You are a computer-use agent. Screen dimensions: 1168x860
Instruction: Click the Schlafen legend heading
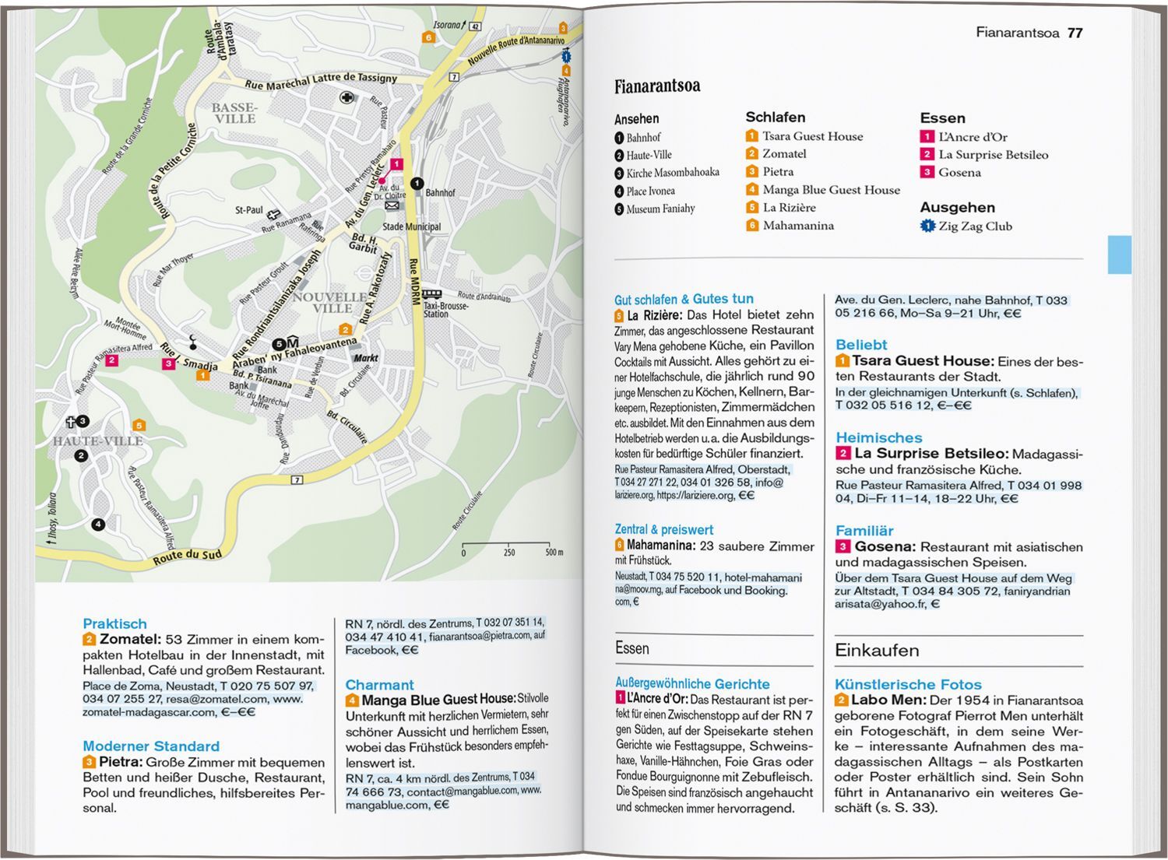776,118
